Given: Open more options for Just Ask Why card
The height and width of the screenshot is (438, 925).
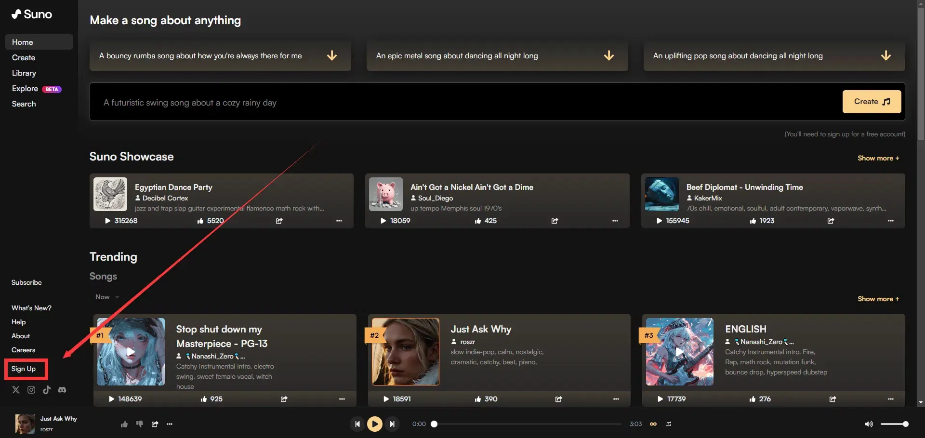Looking at the screenshot, I should (x=616, y=399).
